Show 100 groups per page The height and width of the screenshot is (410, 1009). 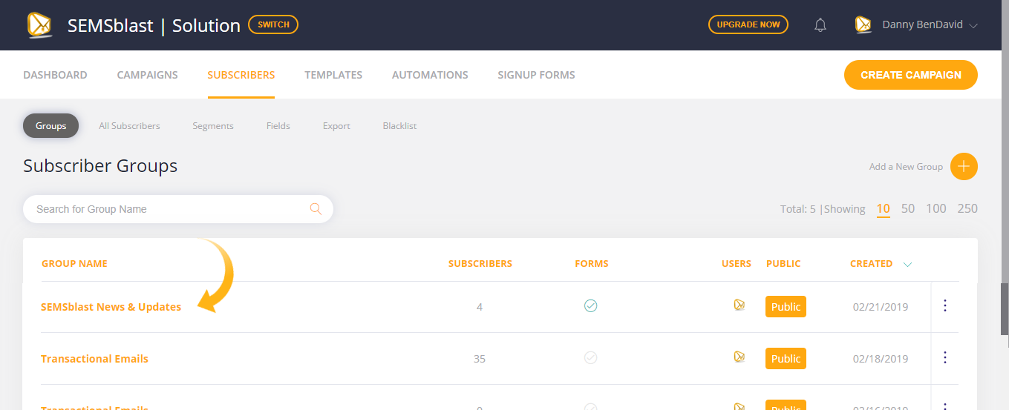point(936,209)
